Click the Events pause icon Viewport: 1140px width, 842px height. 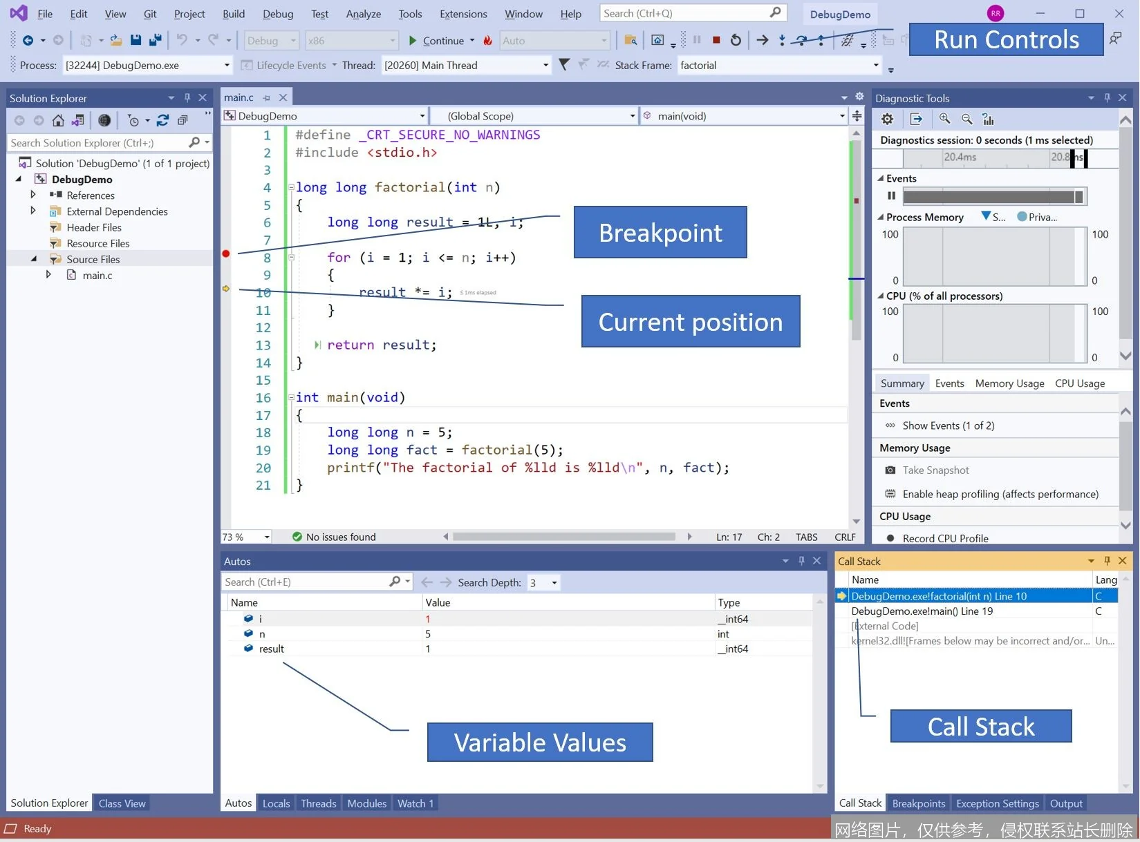point(891,196)
